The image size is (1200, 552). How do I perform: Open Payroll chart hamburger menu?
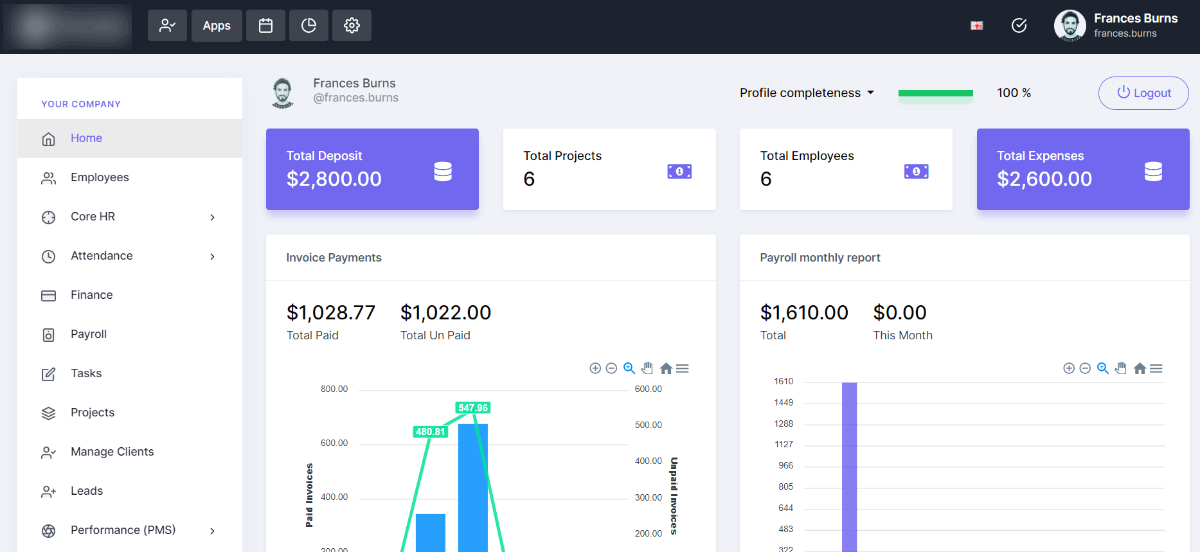coord(1156,368)
